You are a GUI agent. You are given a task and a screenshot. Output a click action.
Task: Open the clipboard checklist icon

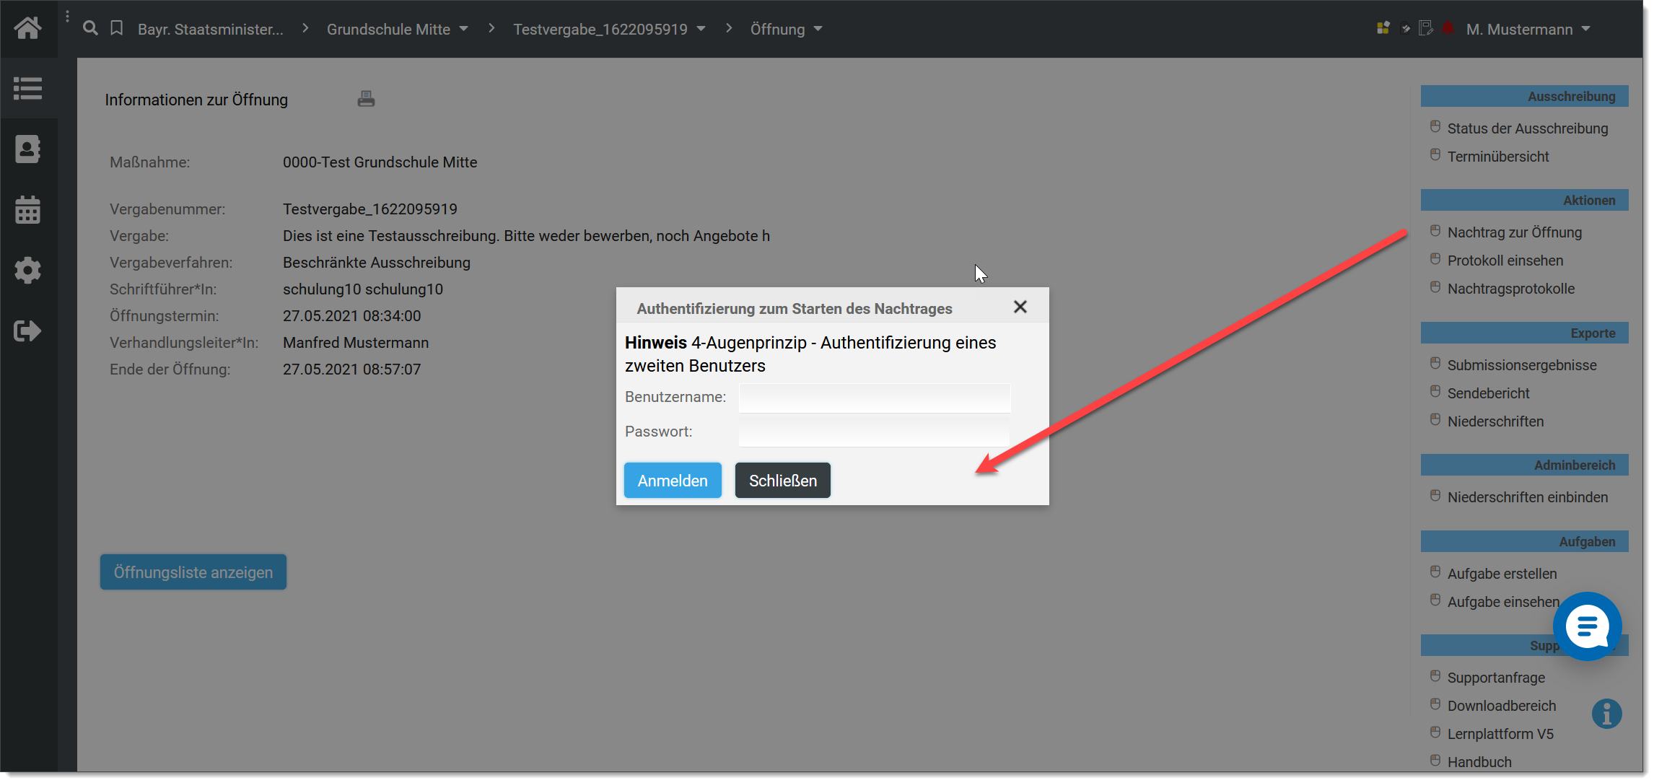tap(1405, 29)
